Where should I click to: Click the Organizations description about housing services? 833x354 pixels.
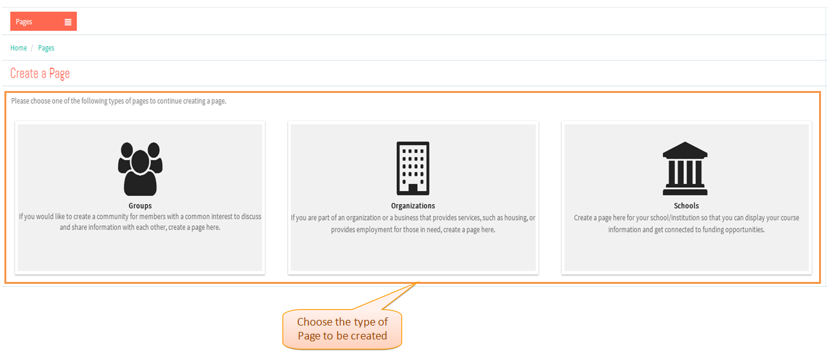413,224
